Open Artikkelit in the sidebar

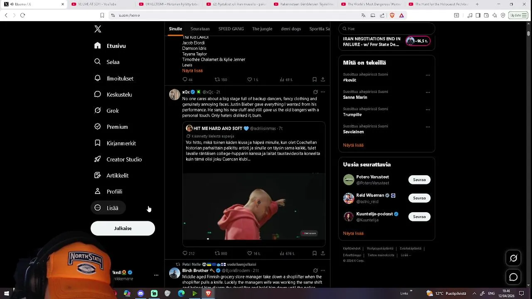(x=111, y=175)
